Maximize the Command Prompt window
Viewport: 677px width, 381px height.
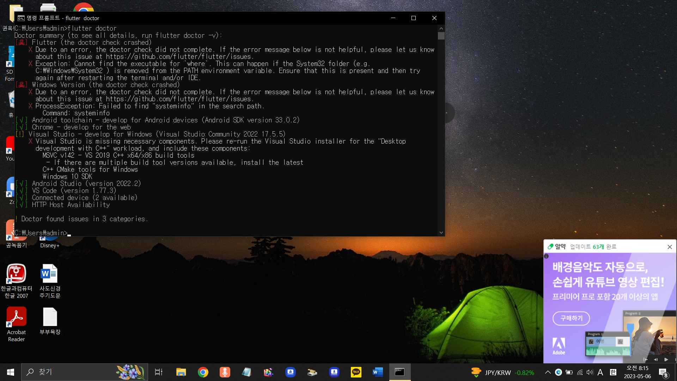click(414, 18)
